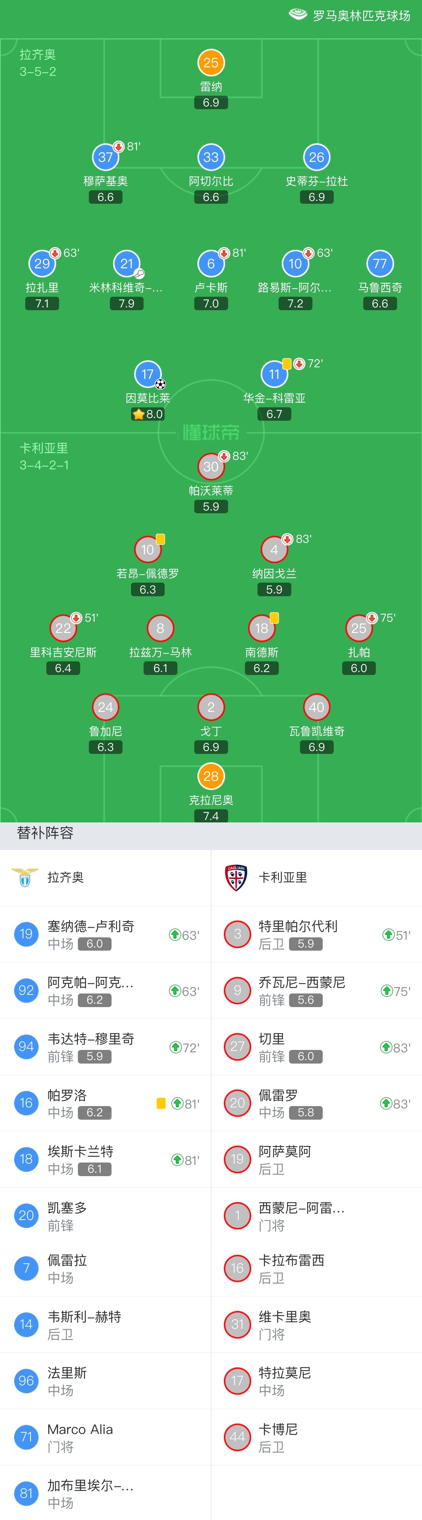Image resolution: width=422 pixels, height=1520 pixels.
Task: Tap the Cagliari club crest
Action: pos(236,877)
